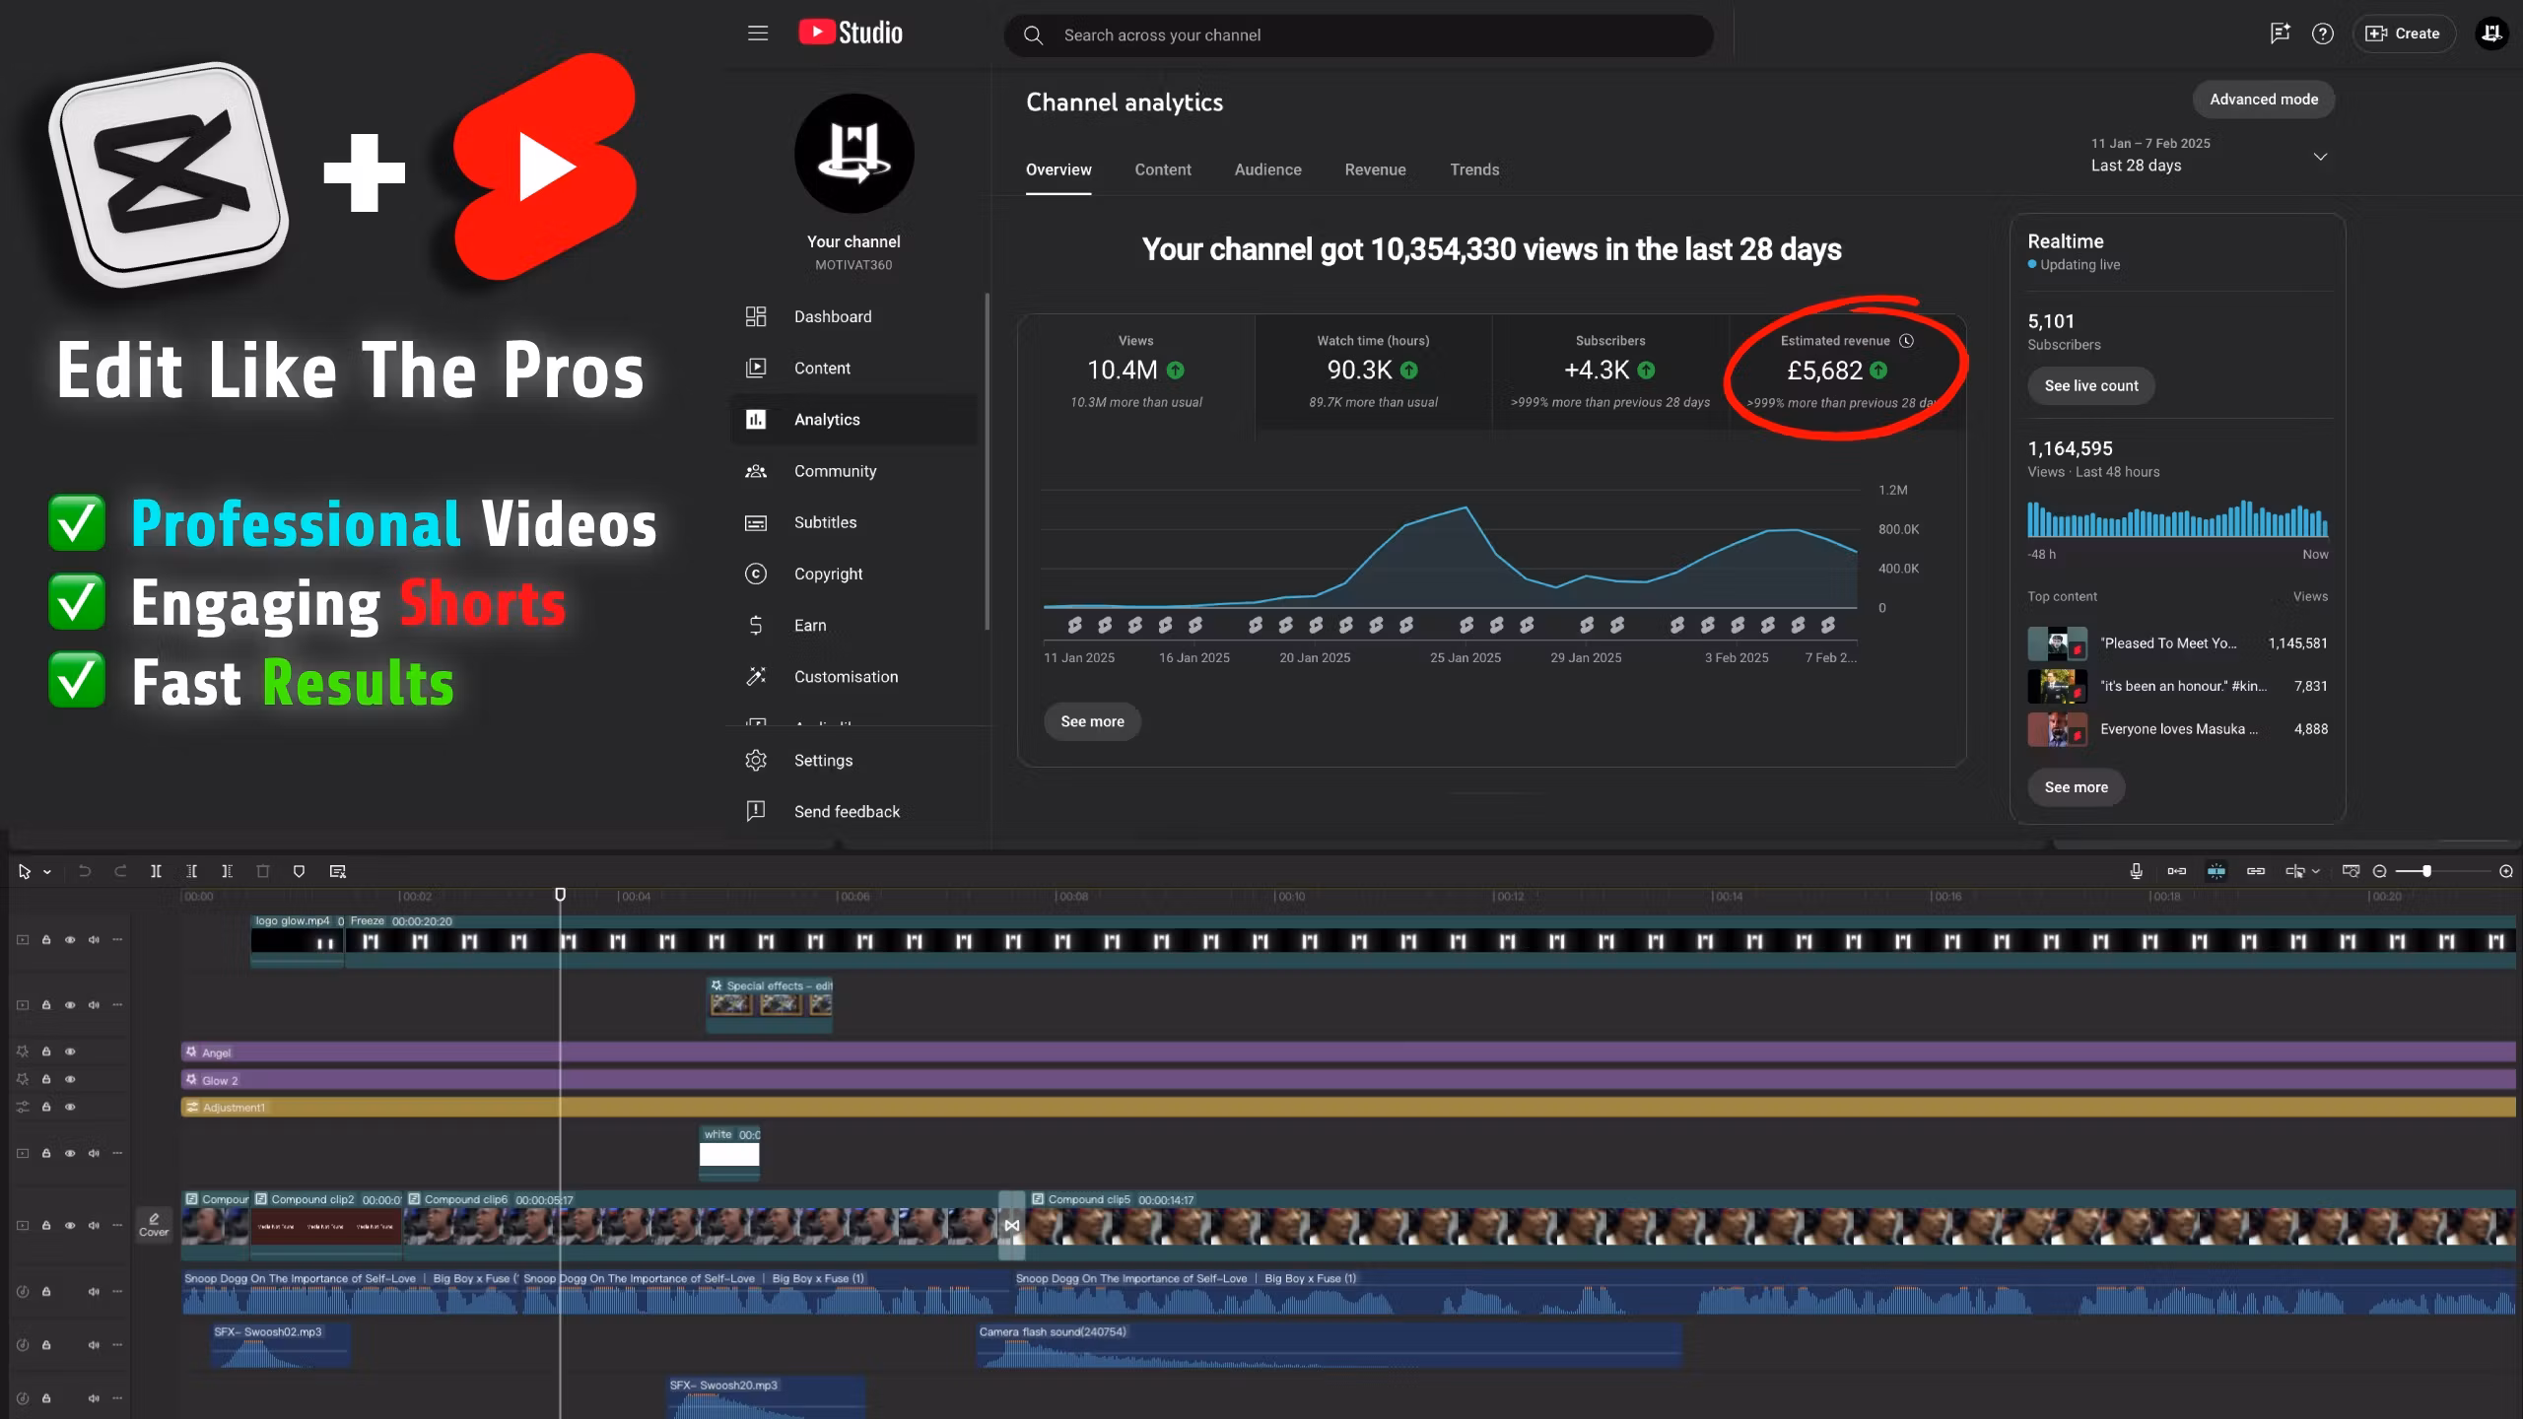Open Subtitles in the Studio sidebar

[825, 522]
